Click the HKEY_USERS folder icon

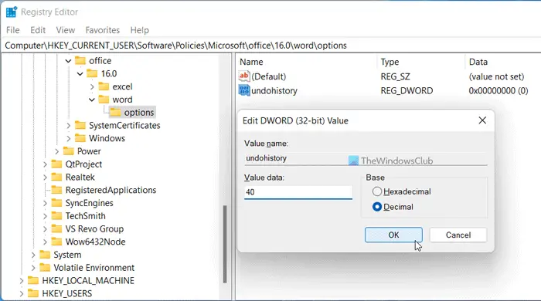33,293
